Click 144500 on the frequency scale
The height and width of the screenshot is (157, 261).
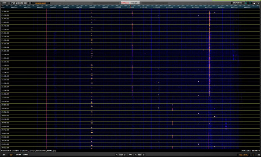(x=53, y=7)
